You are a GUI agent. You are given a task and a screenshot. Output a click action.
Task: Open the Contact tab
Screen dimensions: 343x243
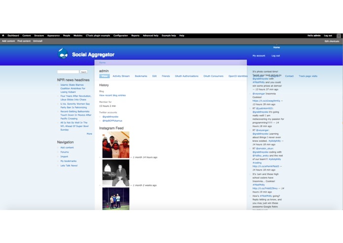tap(289, 76)
